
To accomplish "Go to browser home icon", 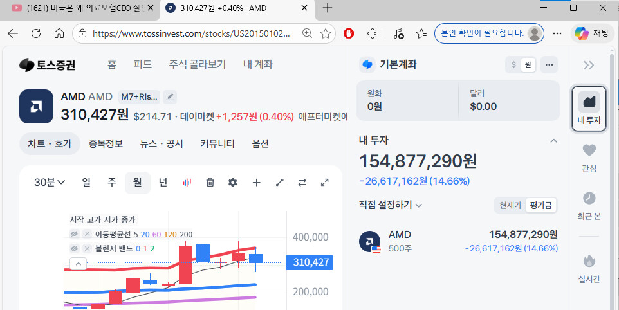I will pyautogui.click(x=59, y=33).
